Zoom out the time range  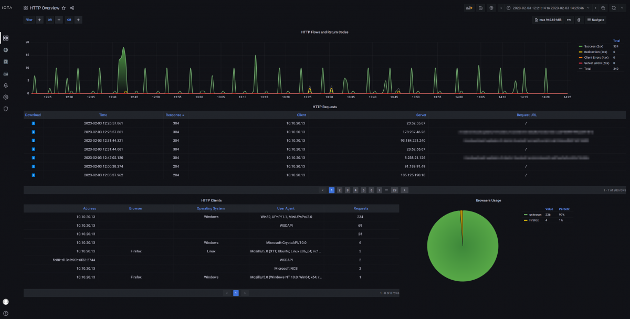point(603,8)
